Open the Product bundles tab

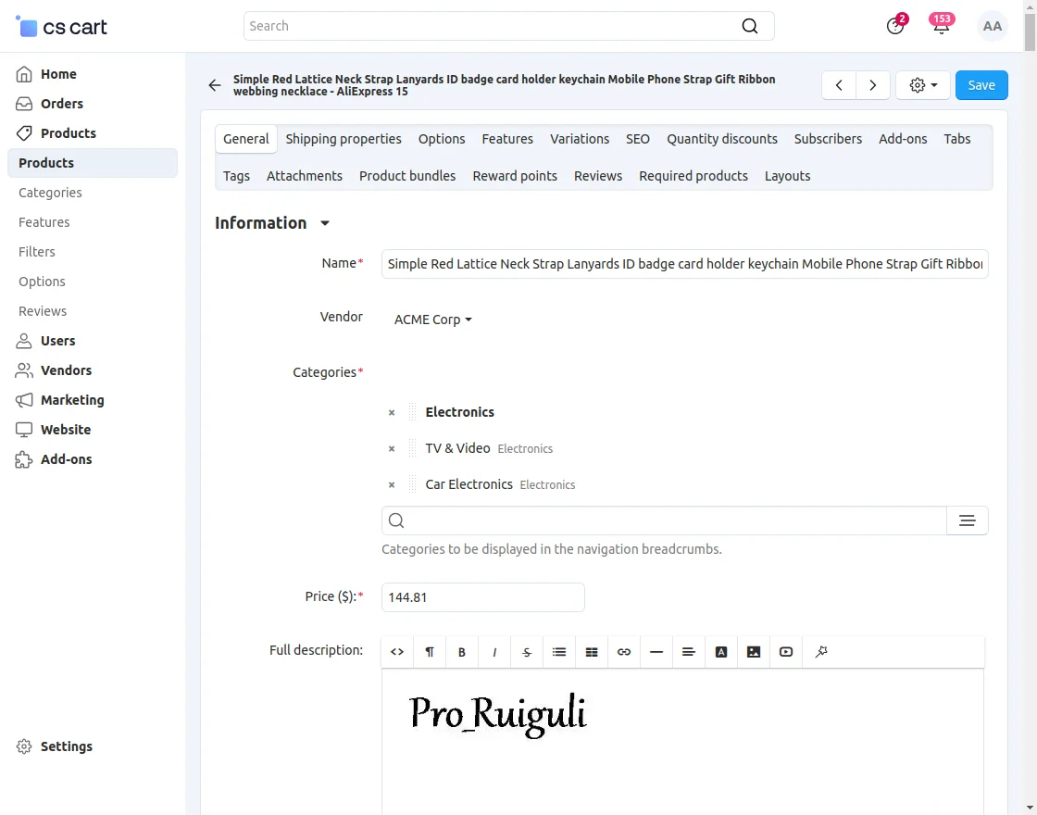click(406, 176)
